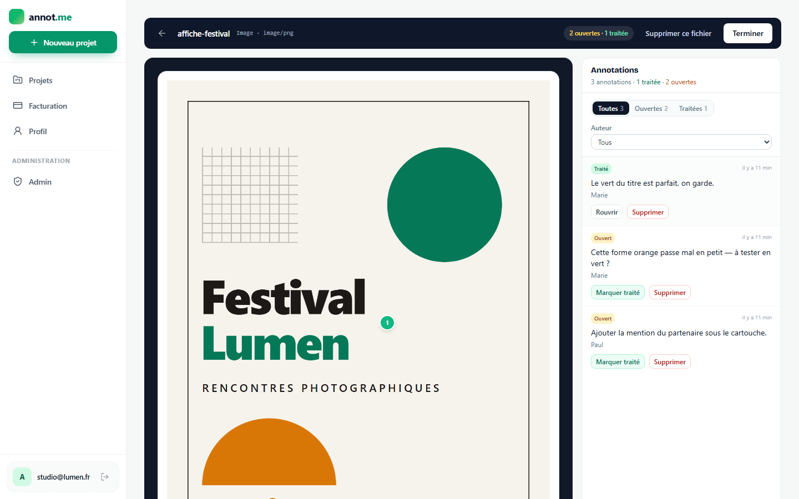Switch to the Traitées 1 tab

tap(693, 109)
